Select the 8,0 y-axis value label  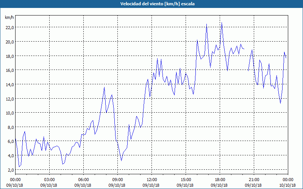click(x=11, y=127)
